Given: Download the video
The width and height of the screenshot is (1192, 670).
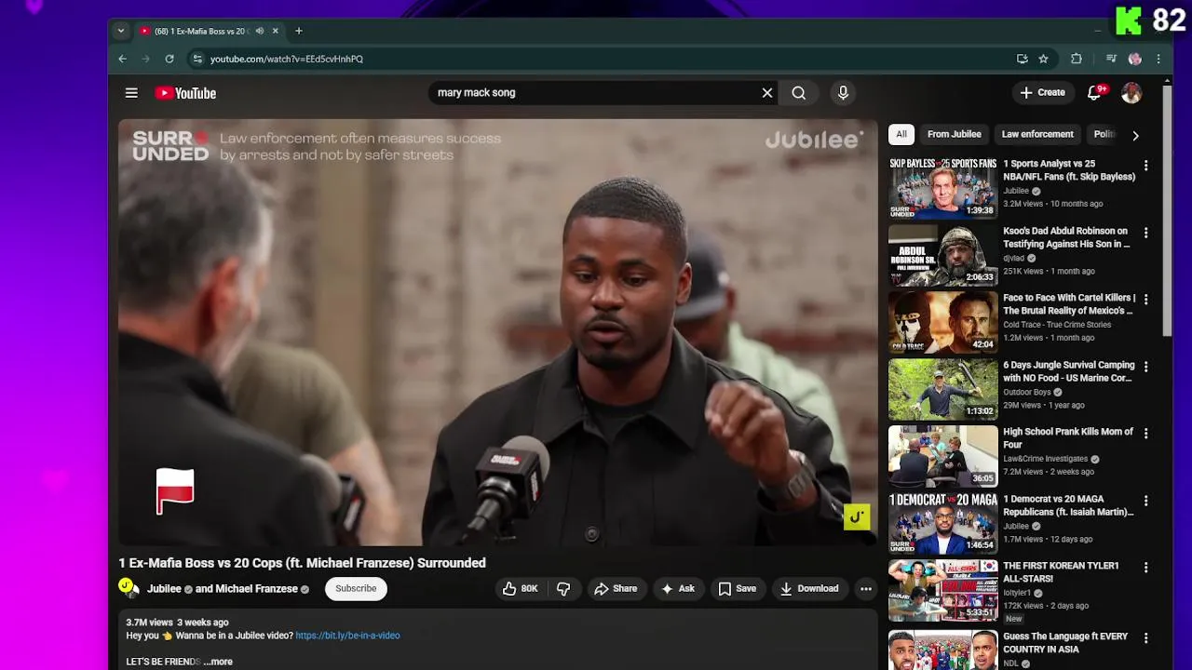Looking at the screenshot, I should click(809, 588).
